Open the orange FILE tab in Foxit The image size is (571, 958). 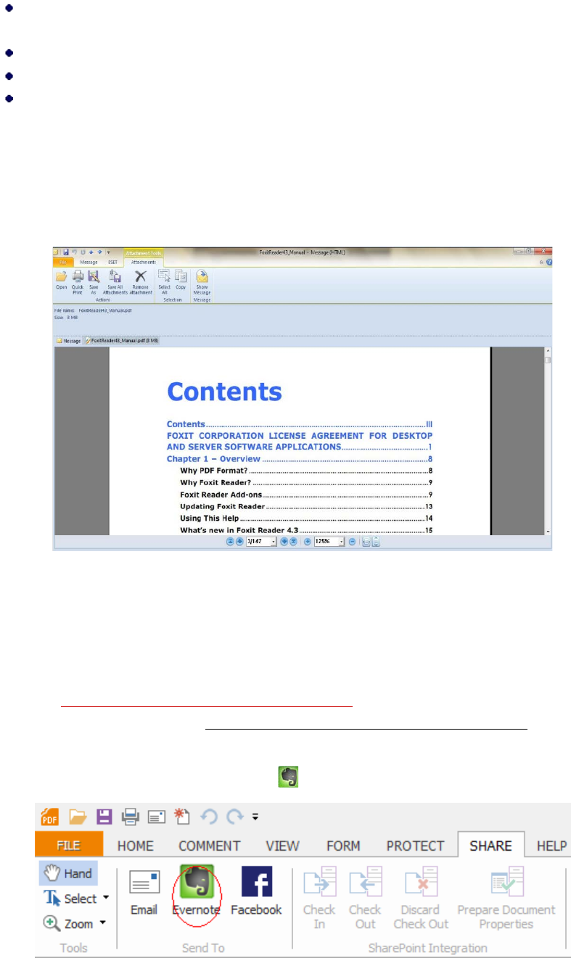click(69, 845)
